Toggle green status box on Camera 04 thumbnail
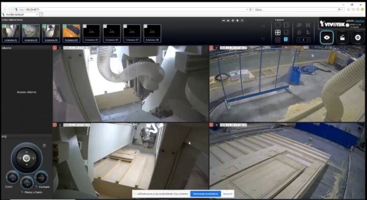The height and width of the screenshot is (200, 367). point(65,26)
